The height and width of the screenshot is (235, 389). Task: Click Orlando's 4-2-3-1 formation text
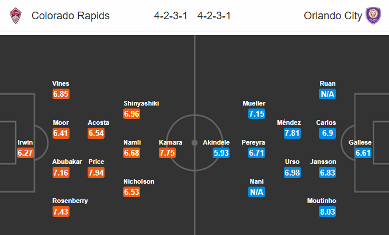[x=214, y=16]
